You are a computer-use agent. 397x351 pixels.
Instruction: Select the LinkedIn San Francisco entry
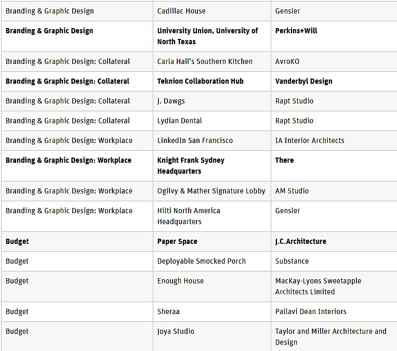point(195,140)
